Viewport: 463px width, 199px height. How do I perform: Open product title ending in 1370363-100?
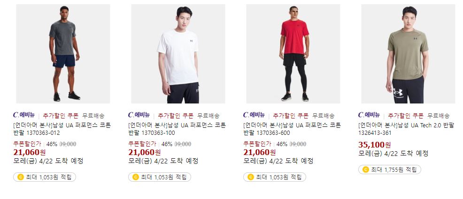(177, 129)
